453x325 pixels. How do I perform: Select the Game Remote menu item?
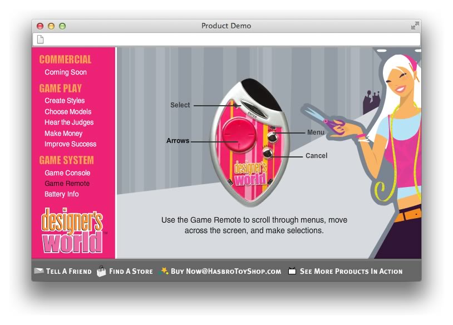pyautogui.click(x=67, y=184)
